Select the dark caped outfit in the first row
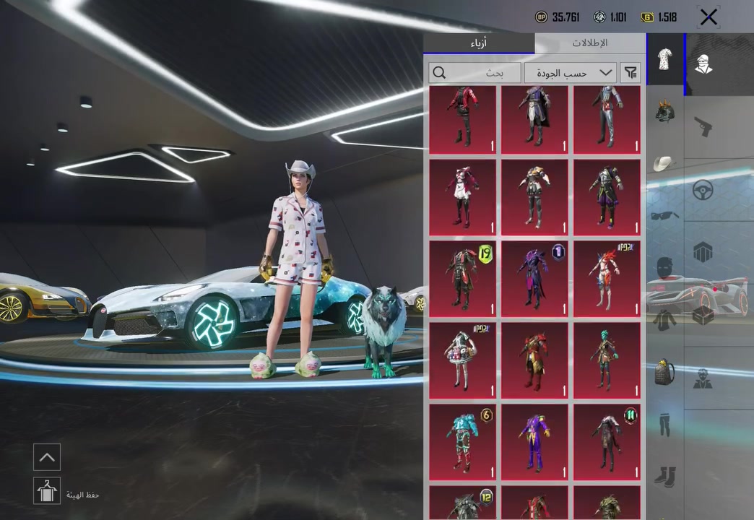Screen dimensions: 754x520 [534, 121]
